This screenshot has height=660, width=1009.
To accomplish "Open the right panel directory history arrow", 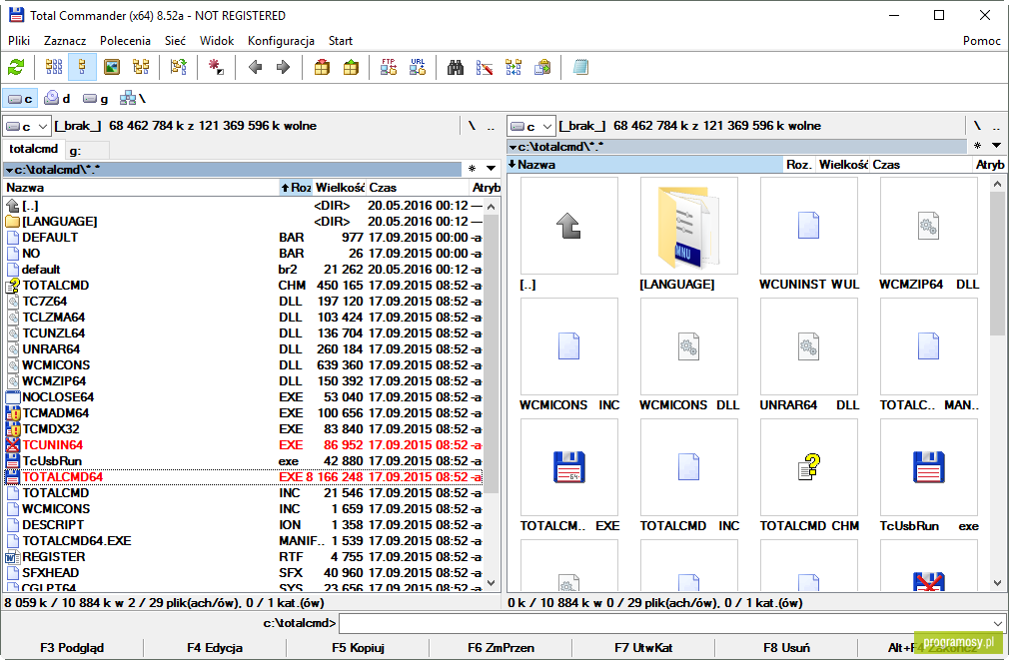I will (x=996, y=146).
